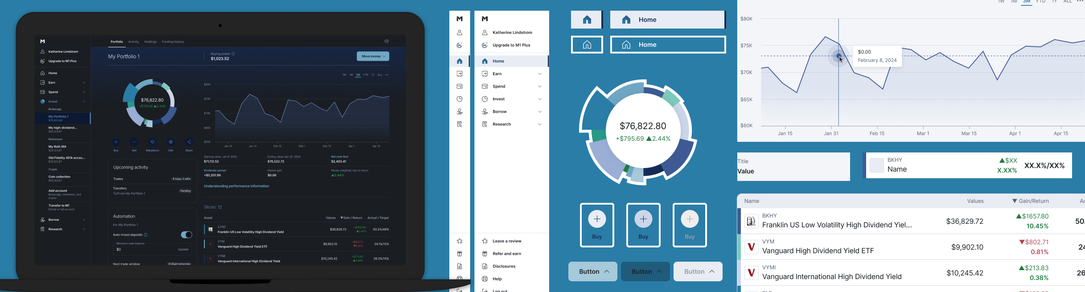This screenshot has height=292, width=1085.
Task: Select YTD range on the laptop chart
Action: (366, 75)
